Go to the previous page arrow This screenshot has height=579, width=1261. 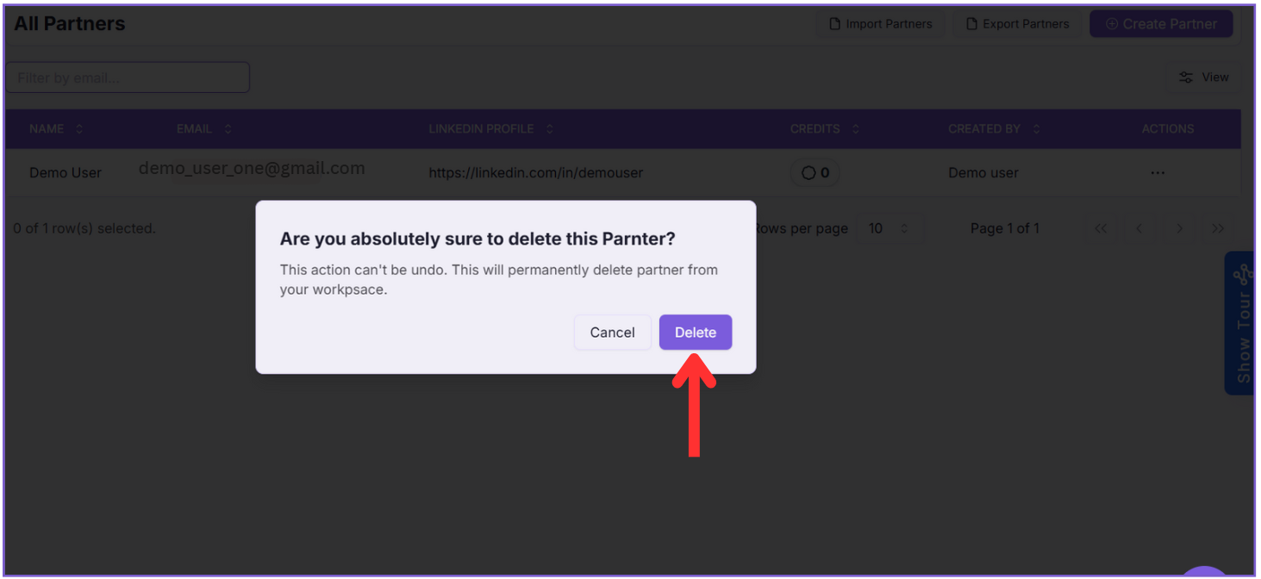[x=1139, y=228]
